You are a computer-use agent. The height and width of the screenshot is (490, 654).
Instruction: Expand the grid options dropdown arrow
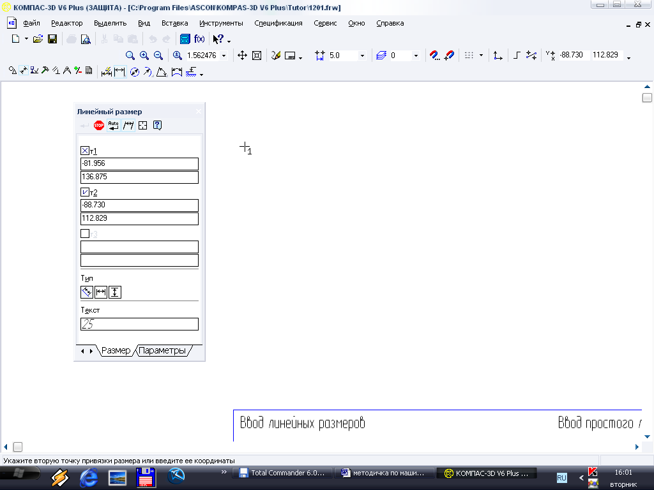[x=481, y=56]
